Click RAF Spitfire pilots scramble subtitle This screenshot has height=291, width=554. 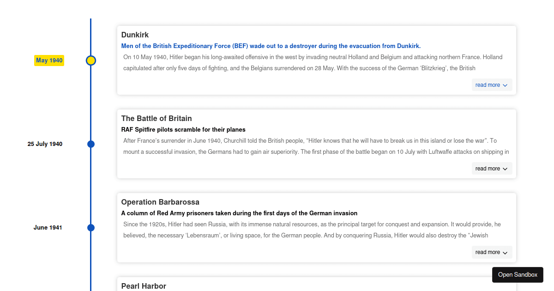click(183, 130)
